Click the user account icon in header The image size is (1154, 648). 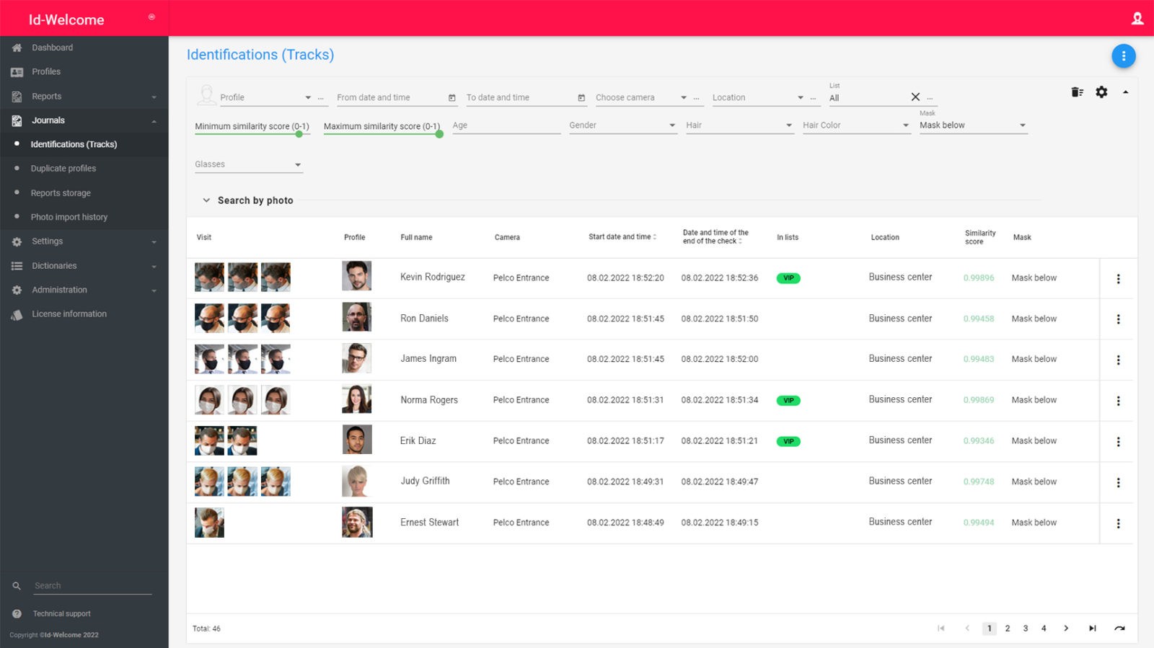click(1137, 19)
